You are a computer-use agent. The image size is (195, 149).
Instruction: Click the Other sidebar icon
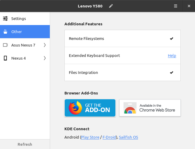coord(5,32)
